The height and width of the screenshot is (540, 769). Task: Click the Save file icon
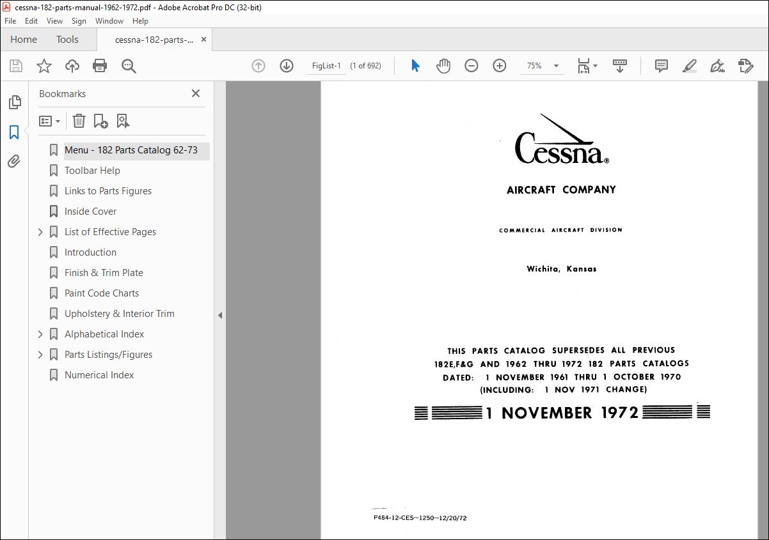pyautogui.click(x=16, y=66)
